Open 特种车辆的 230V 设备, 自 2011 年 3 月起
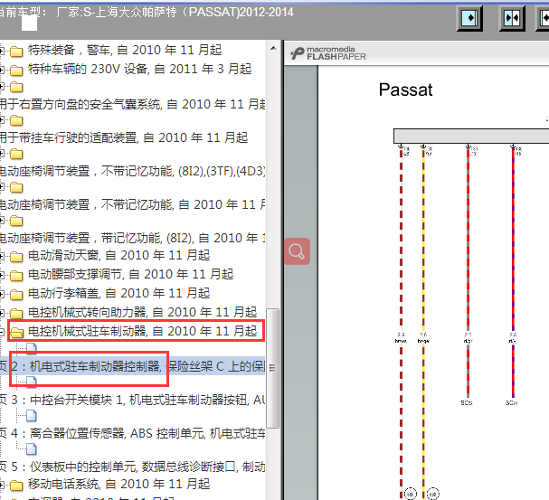This screenshot has width=549, height=500. (139, 69)
